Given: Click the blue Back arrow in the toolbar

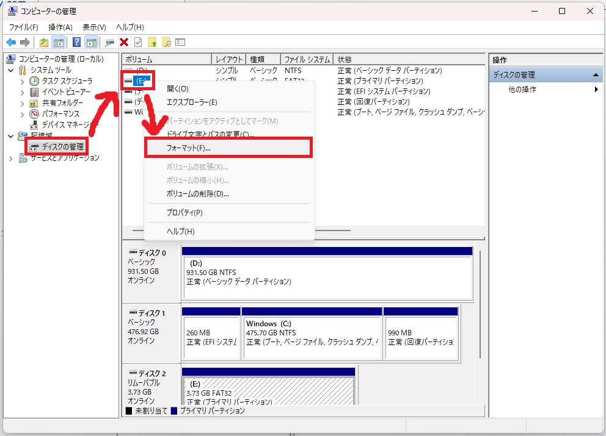Looking at the screenshot, I should [x=11, y=42].
